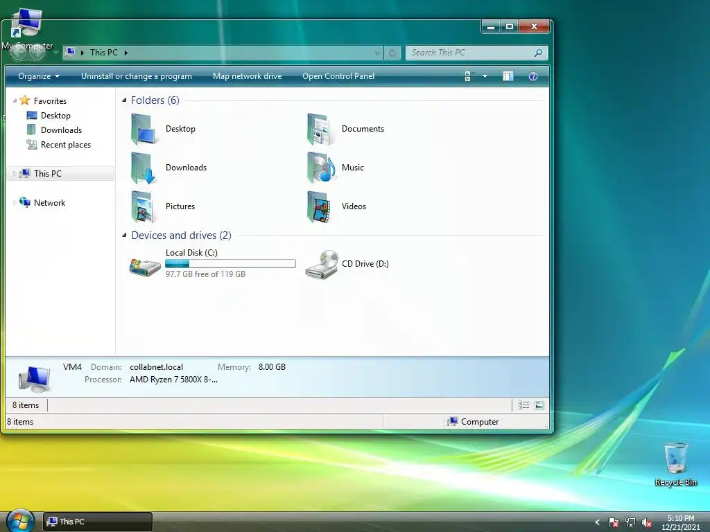Viewport: 710px width, 532px height.
Task: Open the Videos folder icon
Action: pyautogui.click(x=320, y=206)
